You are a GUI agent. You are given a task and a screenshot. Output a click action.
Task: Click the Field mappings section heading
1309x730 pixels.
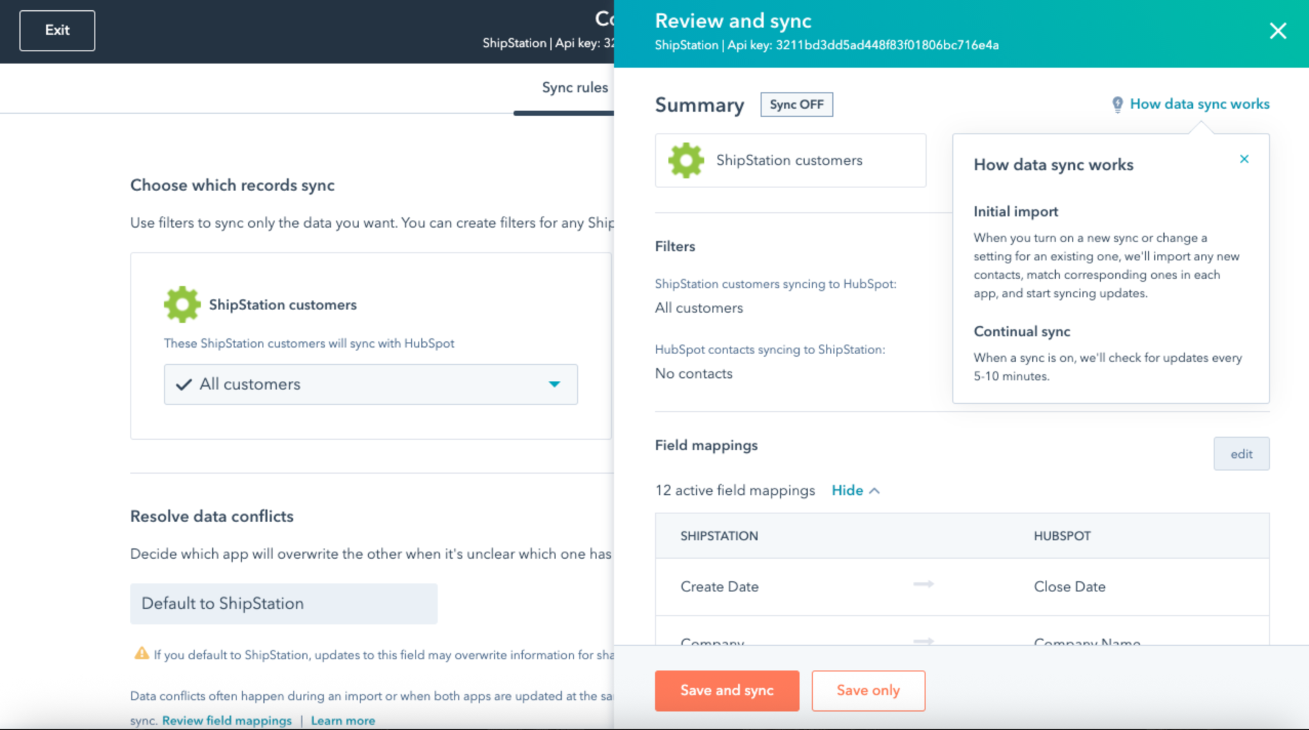[x=706, y=445]
